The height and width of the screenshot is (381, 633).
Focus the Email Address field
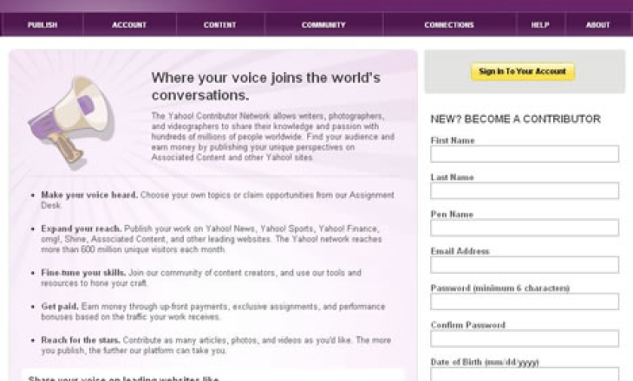coord(525,265)
